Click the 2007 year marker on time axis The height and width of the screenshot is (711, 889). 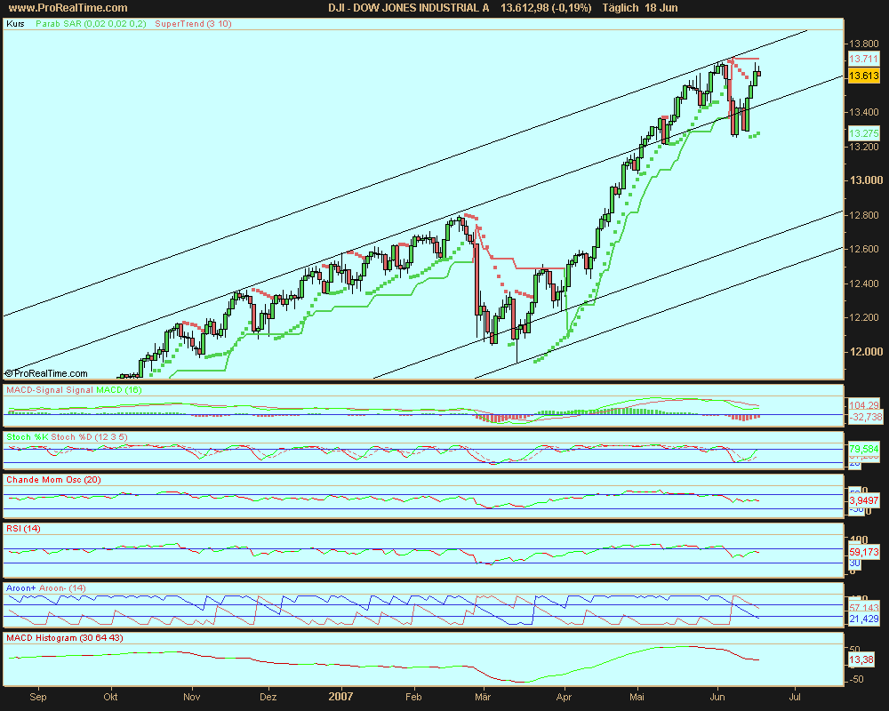340,697
